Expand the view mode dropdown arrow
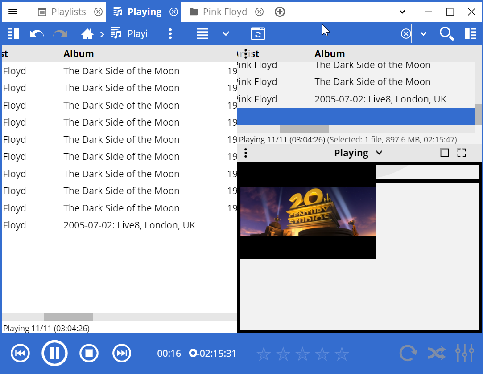 click(x=226, y=34)
